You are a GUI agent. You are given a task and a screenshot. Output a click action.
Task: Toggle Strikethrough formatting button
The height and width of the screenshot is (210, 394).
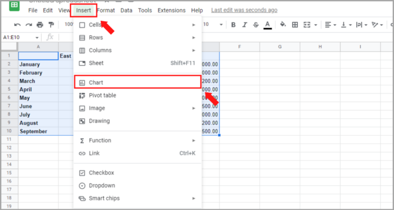(x=256, y=25)
